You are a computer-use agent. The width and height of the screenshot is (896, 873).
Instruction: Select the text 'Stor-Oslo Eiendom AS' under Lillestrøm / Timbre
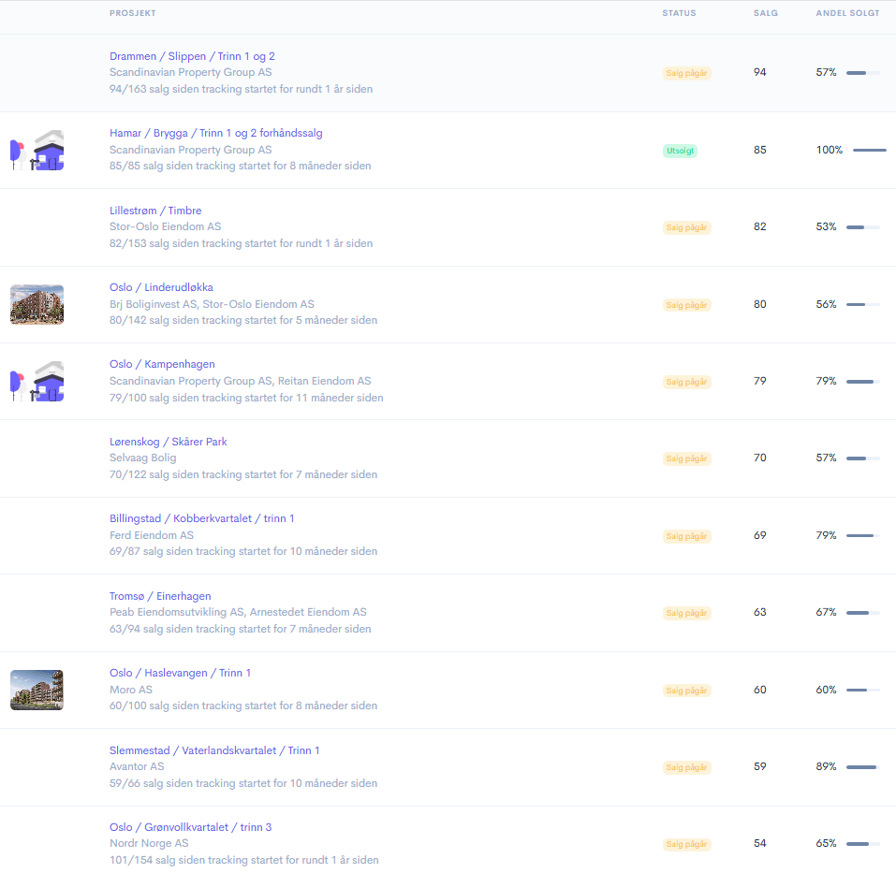(165, 226)
